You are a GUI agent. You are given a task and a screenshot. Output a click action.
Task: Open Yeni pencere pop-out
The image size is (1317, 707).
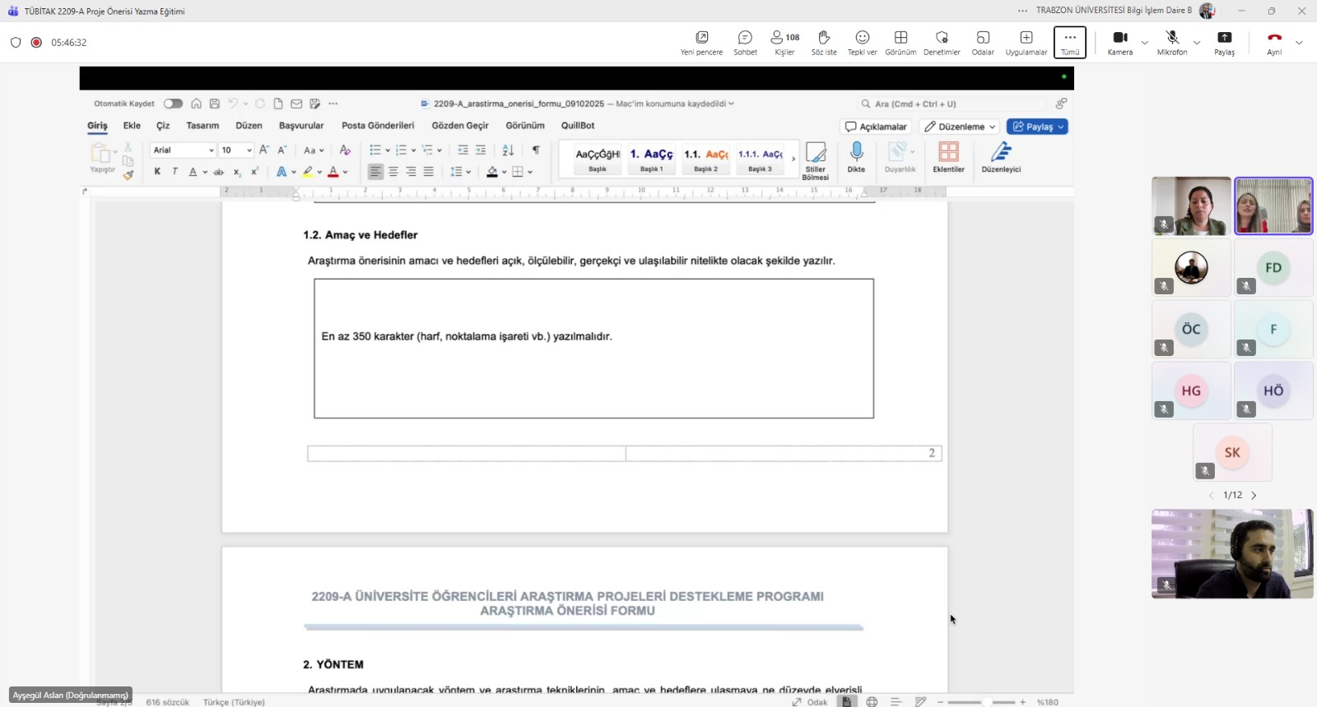tap(701, 43)
